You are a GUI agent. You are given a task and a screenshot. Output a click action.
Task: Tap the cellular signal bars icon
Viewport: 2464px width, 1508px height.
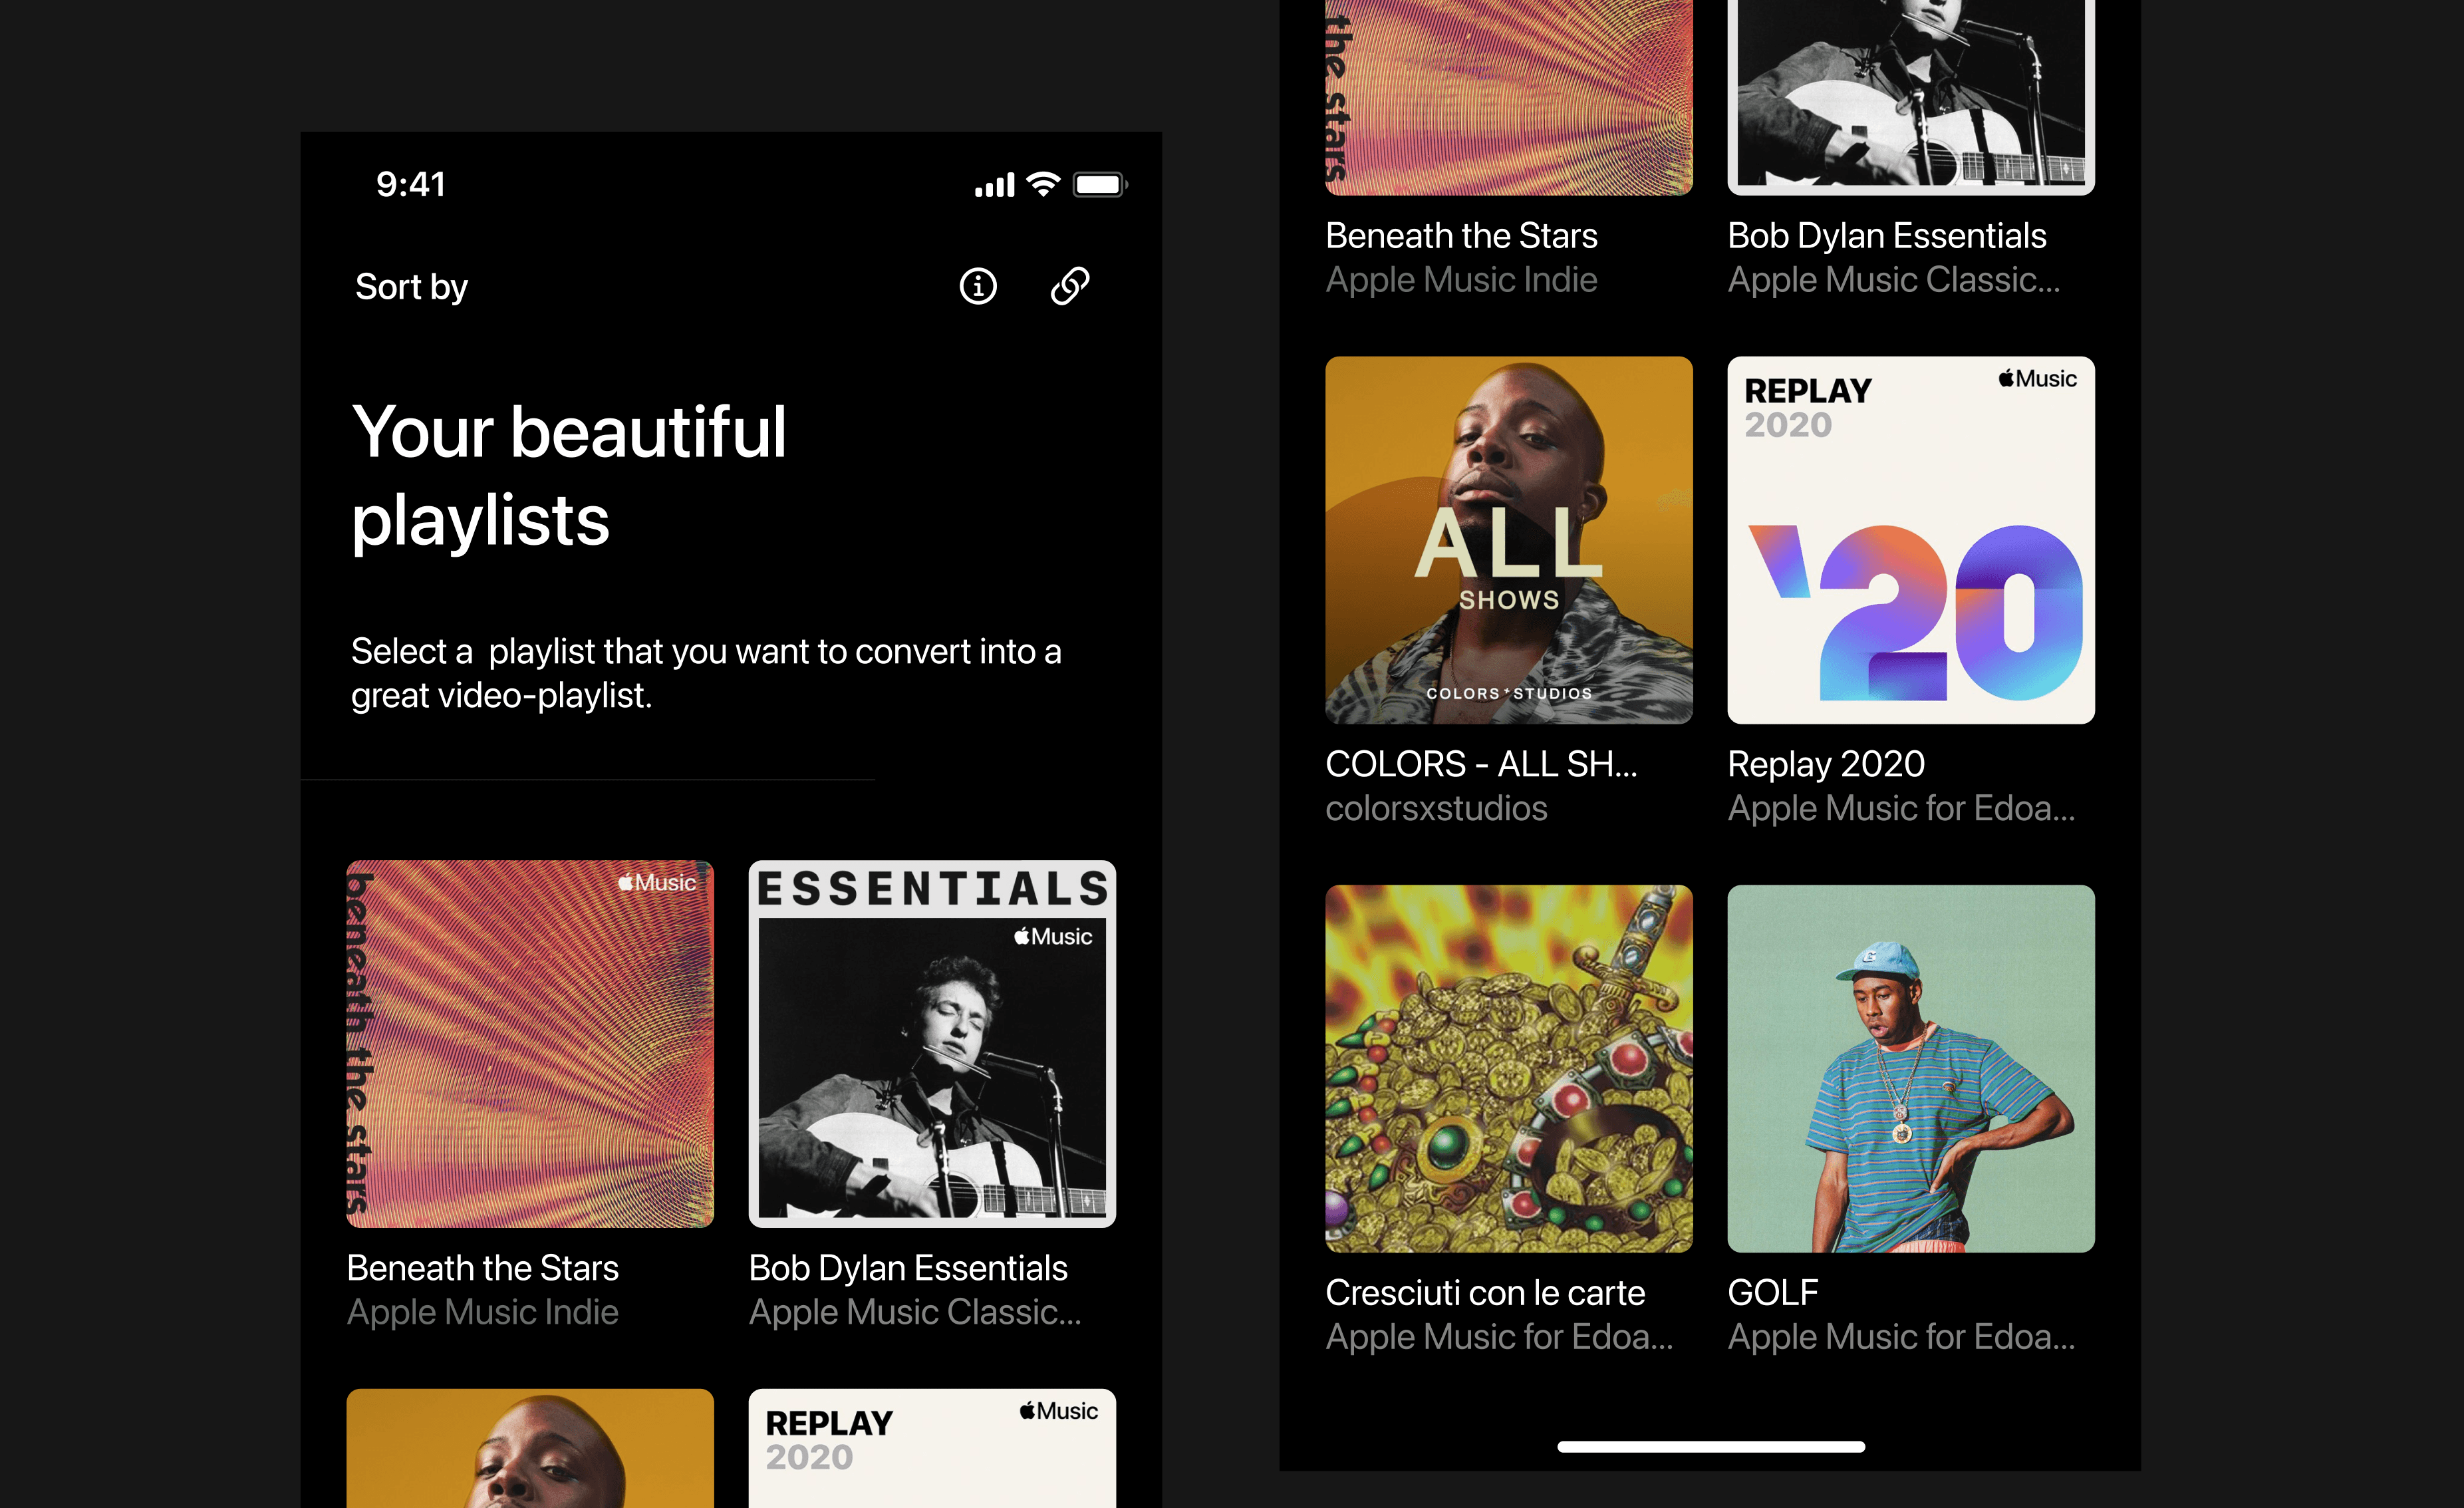(994, 186)
